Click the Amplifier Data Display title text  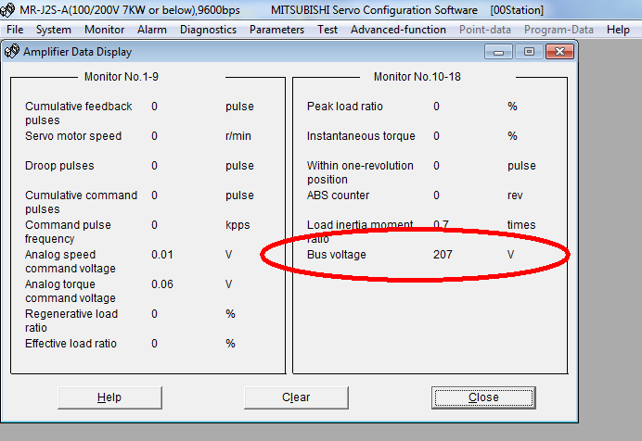77,52
